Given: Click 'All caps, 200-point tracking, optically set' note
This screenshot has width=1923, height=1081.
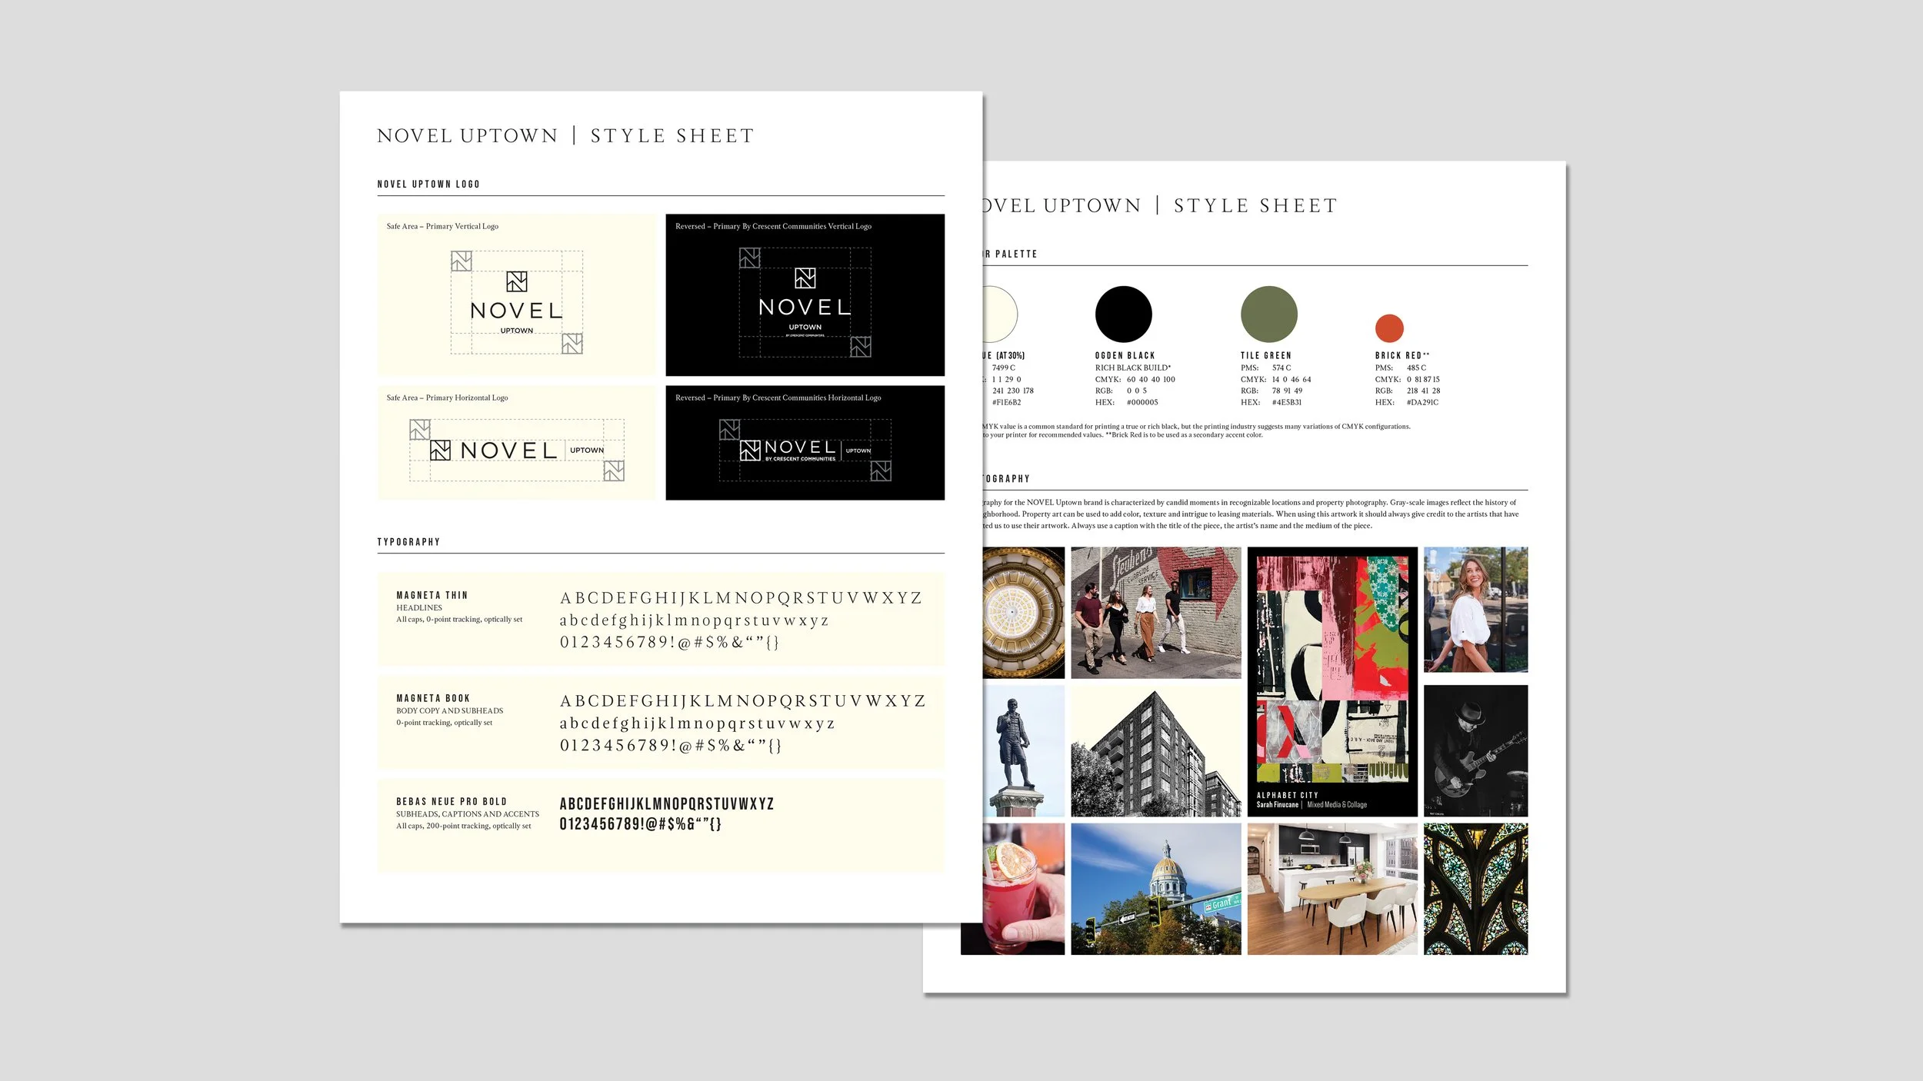Looking at the screenshot, I should tap(463, 827).
